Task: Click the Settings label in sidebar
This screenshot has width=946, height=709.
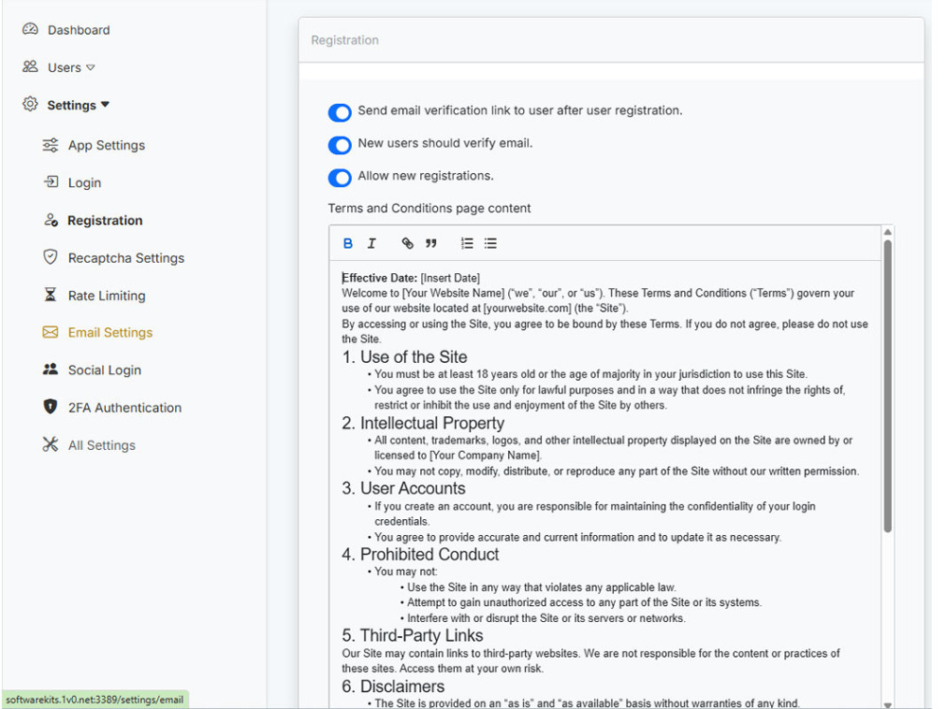Action: [72, 105]
